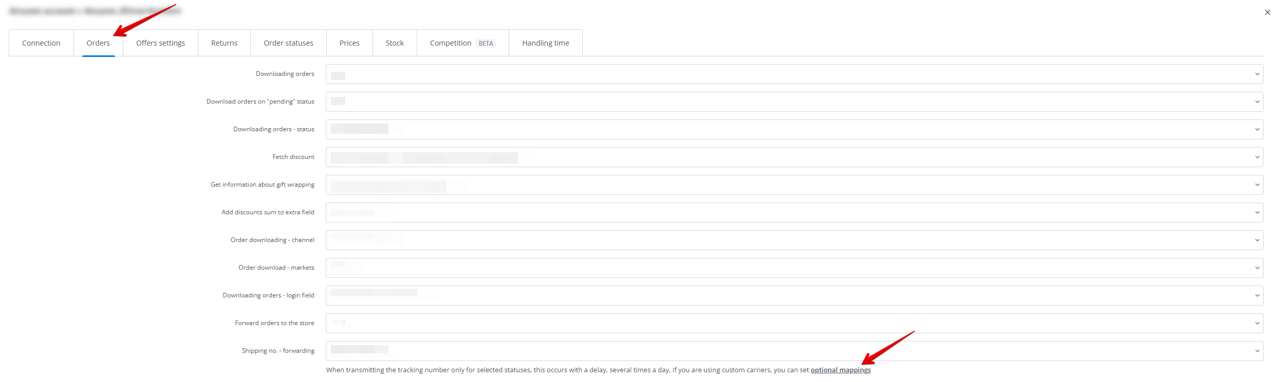Expand the Downloading orders dropdown

tap(794, 74)
